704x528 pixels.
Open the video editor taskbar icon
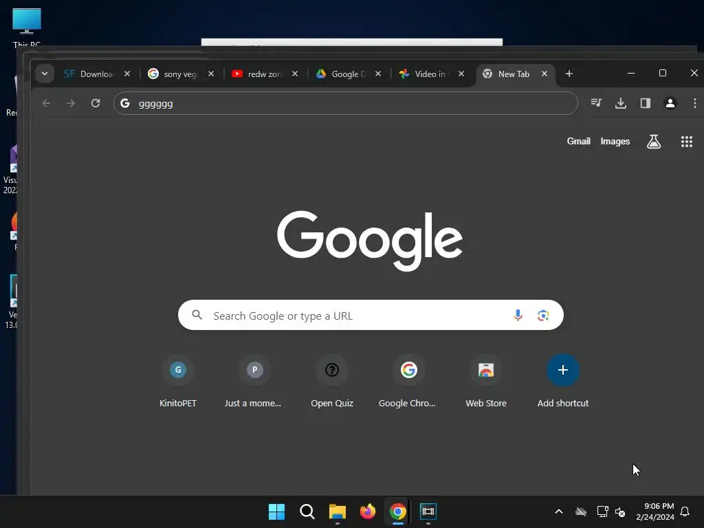428,511
